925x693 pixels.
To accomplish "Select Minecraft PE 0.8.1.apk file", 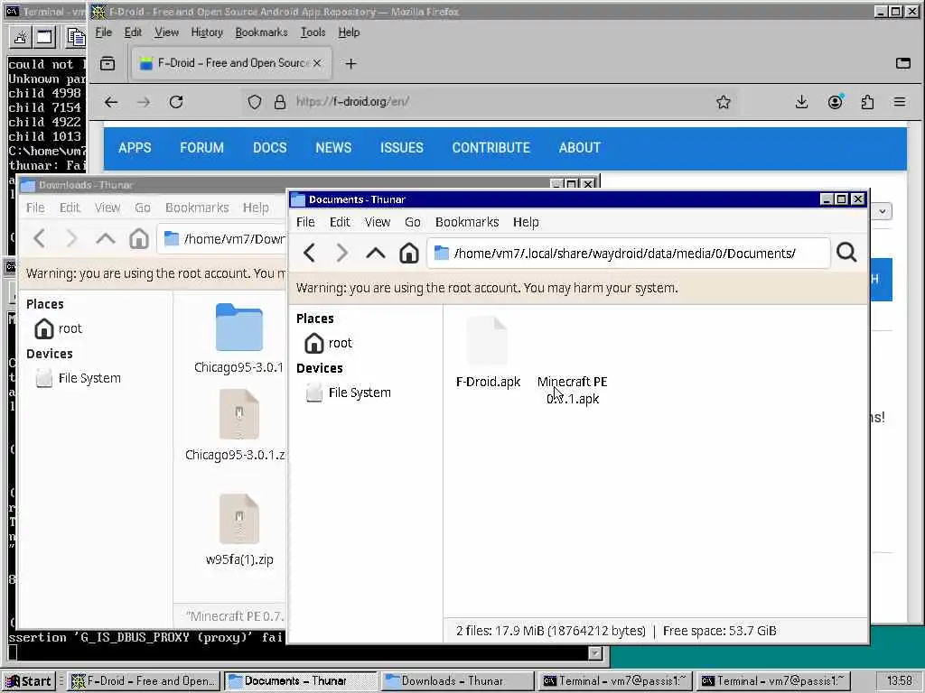I will [572, 390].
